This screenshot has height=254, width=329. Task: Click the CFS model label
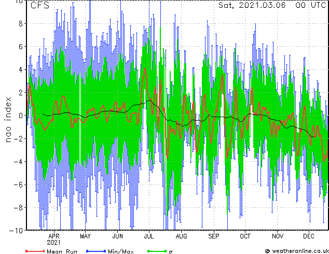40,5
